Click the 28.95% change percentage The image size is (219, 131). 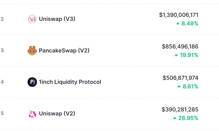coord(188,118)
